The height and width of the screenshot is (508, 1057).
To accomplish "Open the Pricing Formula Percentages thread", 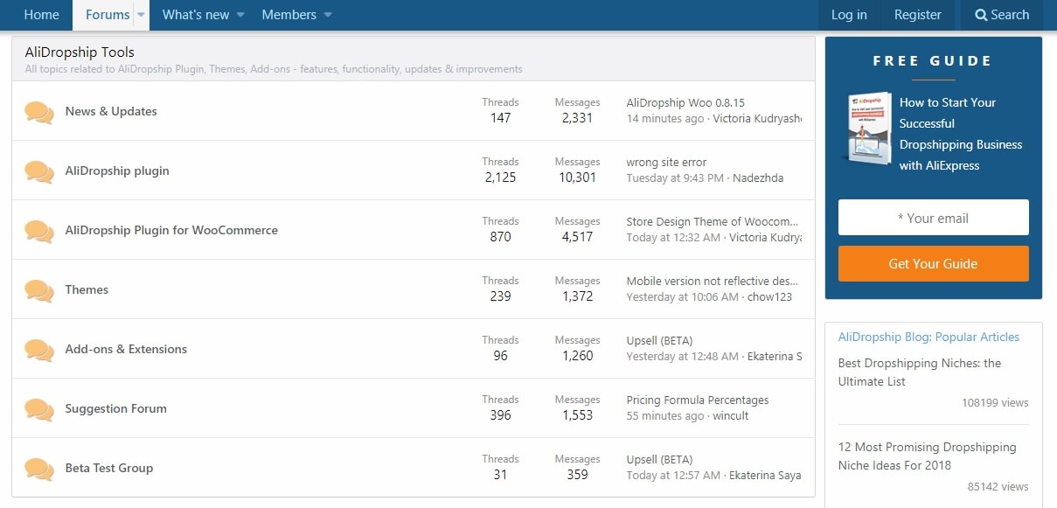I will pos(698,400).
